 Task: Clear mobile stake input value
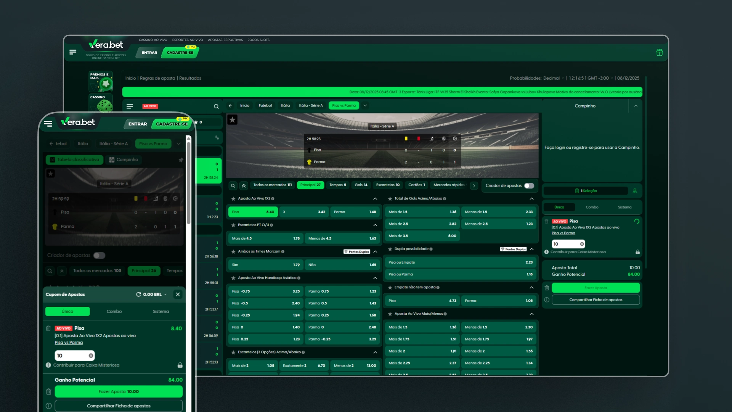[91, 356]
